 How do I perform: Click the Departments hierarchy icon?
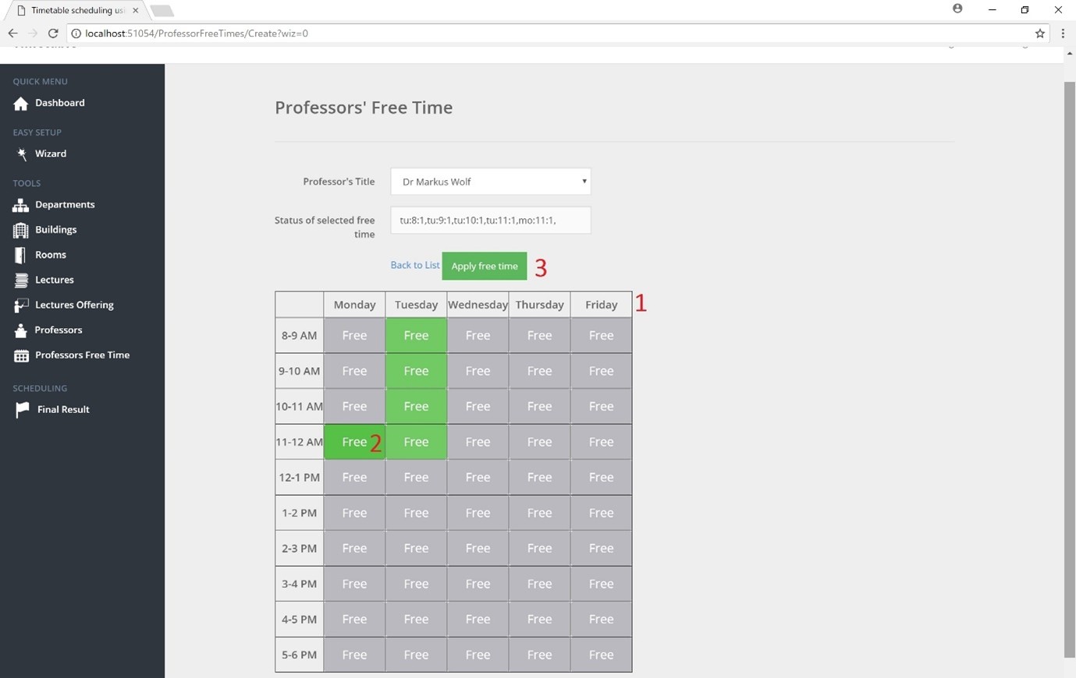coord(21,205)
